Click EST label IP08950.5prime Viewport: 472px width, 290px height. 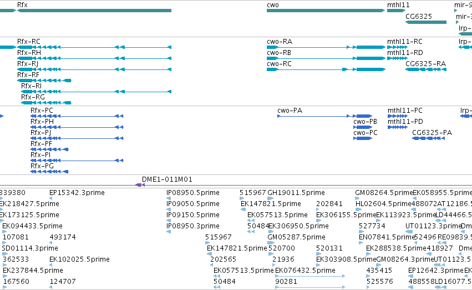click(193, 193)
